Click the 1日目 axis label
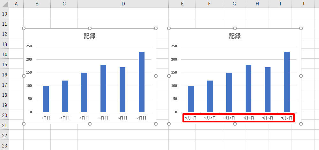The width and height of the screenshot is (319, 150). (x=46, y=118)
